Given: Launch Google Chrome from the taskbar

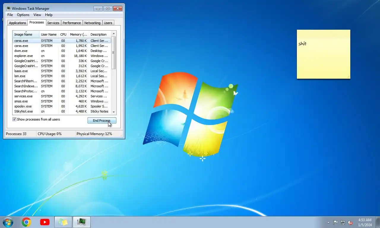Looking at the screenshot, I should 26,222.
